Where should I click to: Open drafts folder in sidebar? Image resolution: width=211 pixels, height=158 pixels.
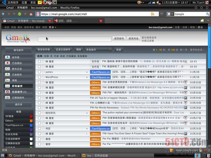point(18,81)
